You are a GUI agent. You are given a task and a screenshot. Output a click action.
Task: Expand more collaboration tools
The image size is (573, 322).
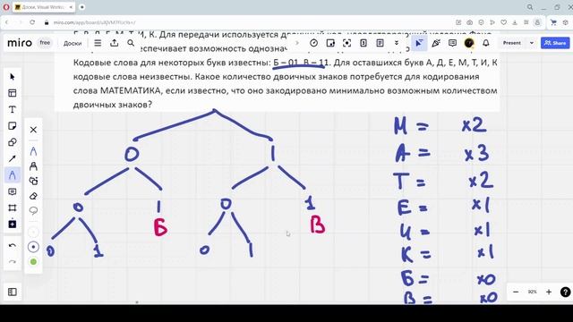[397, 43]
